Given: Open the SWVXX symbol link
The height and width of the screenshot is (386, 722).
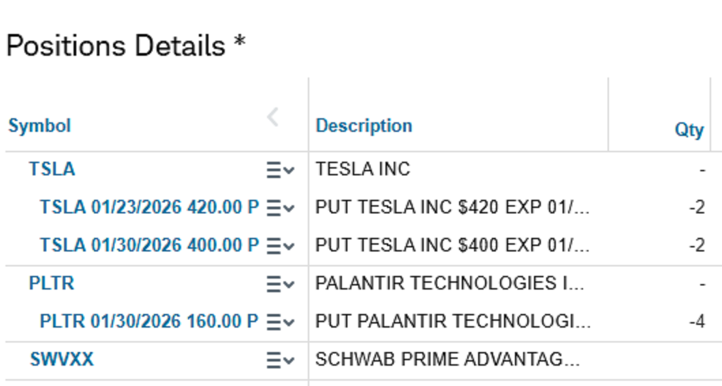Looking at the screenshot, I should coord(61,359).
